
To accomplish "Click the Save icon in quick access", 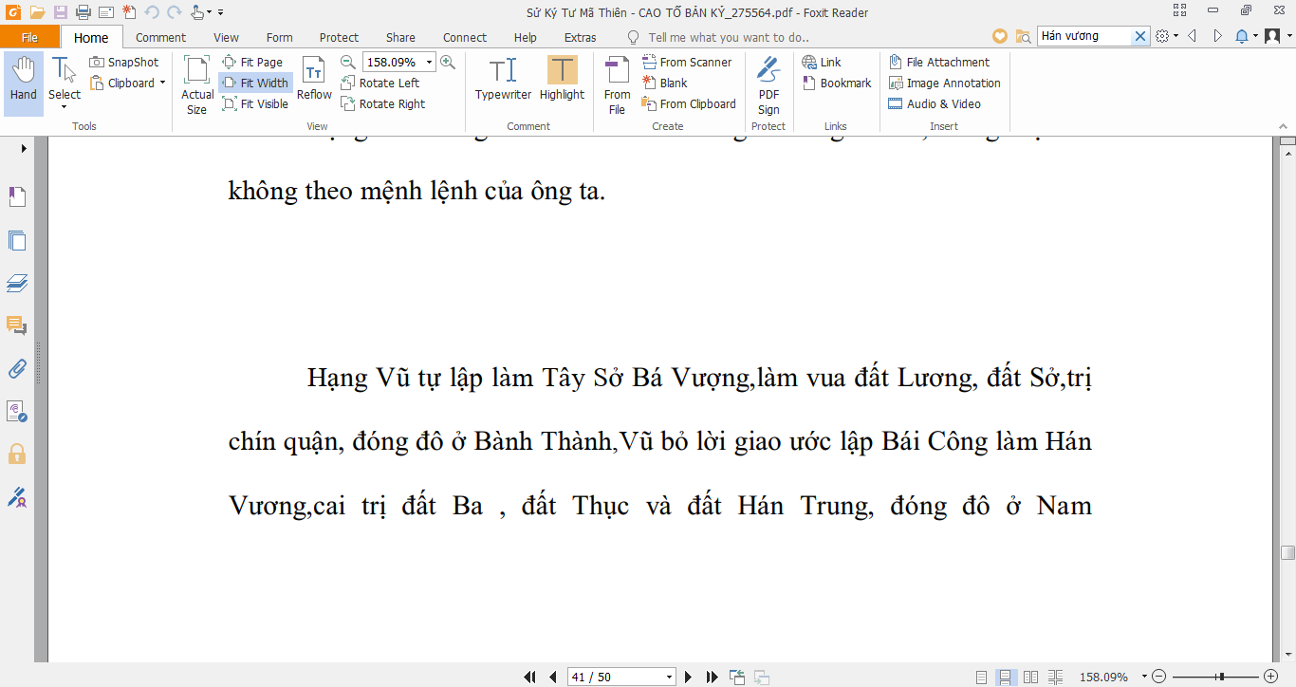I will pos(61,12).
